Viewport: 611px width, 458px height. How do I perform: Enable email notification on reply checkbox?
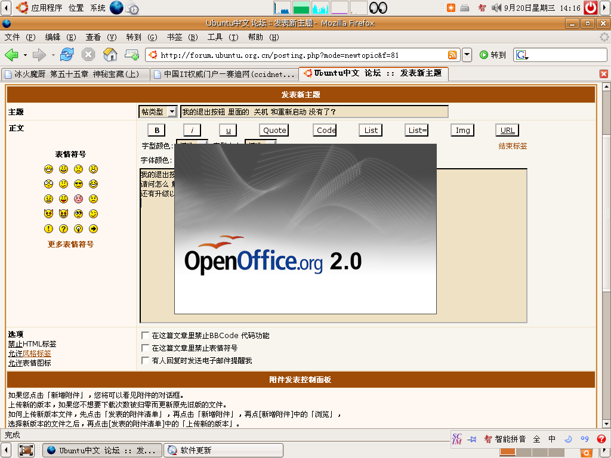pos(145,360)
